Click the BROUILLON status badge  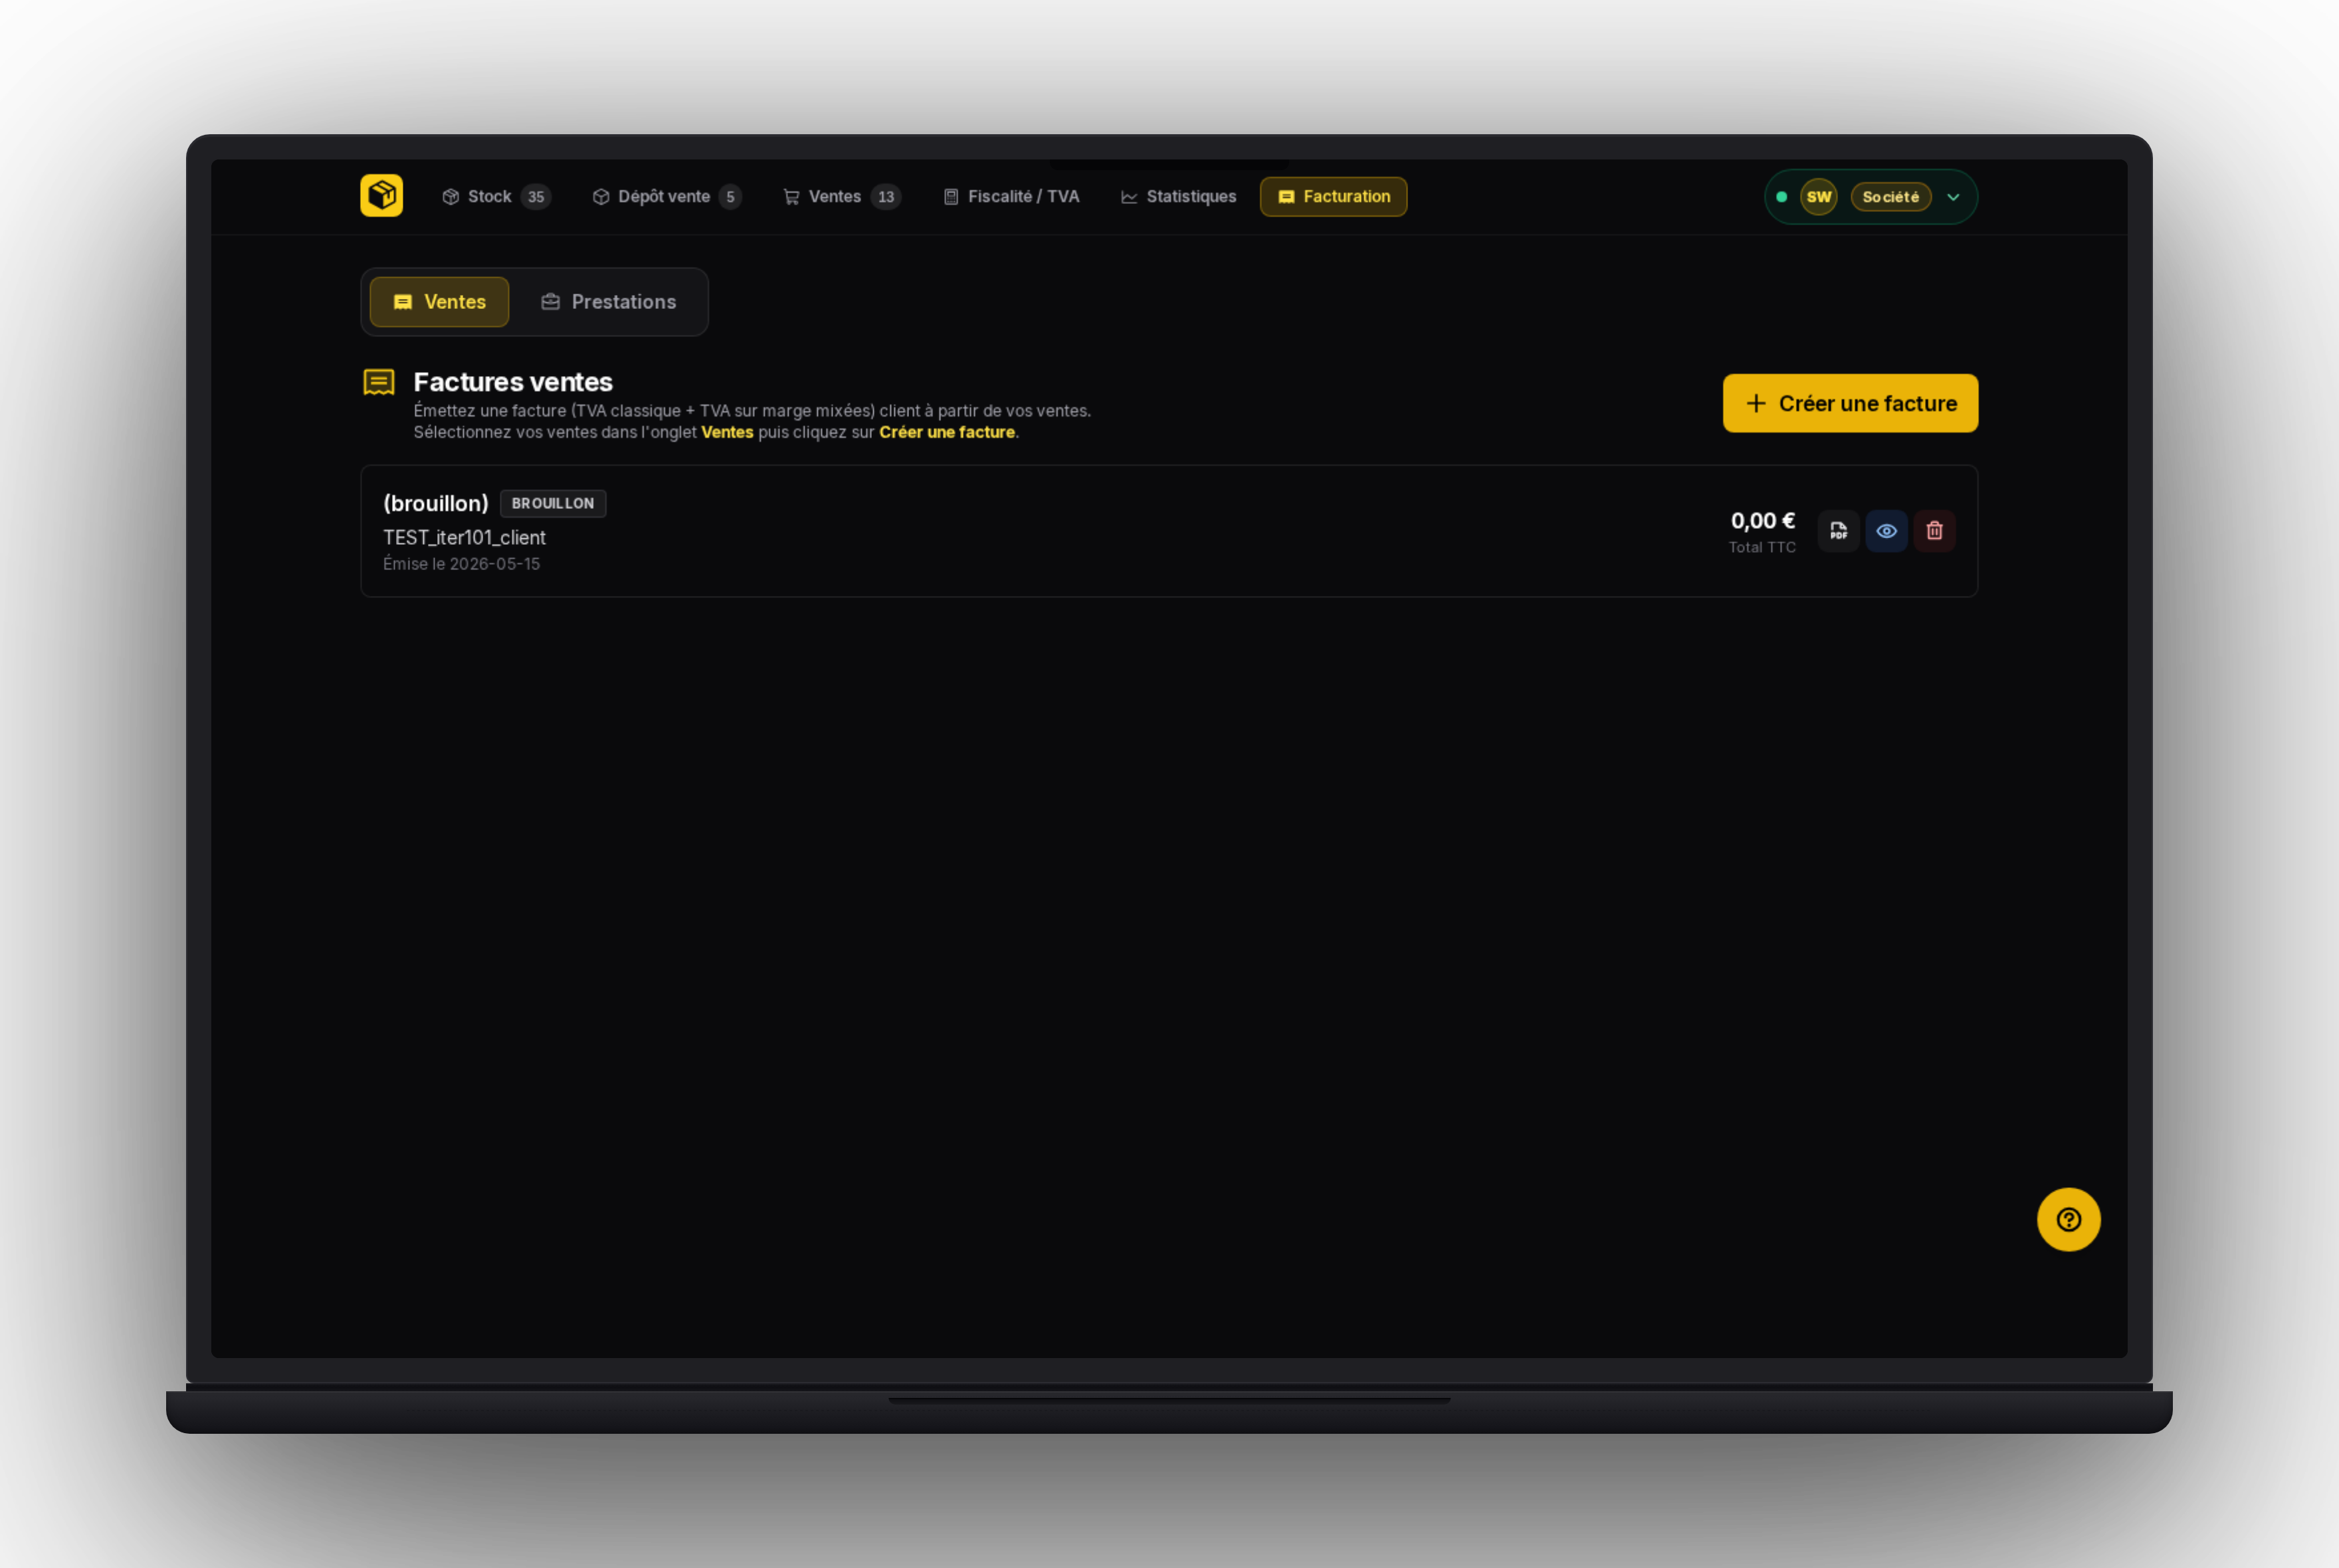(x=553, y=503)
